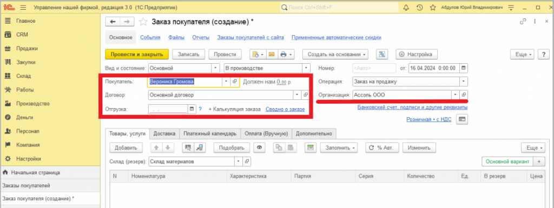Open calendar picker for Отгрузка date
This screenshot has width=554, height=208.
click(192, 109)
